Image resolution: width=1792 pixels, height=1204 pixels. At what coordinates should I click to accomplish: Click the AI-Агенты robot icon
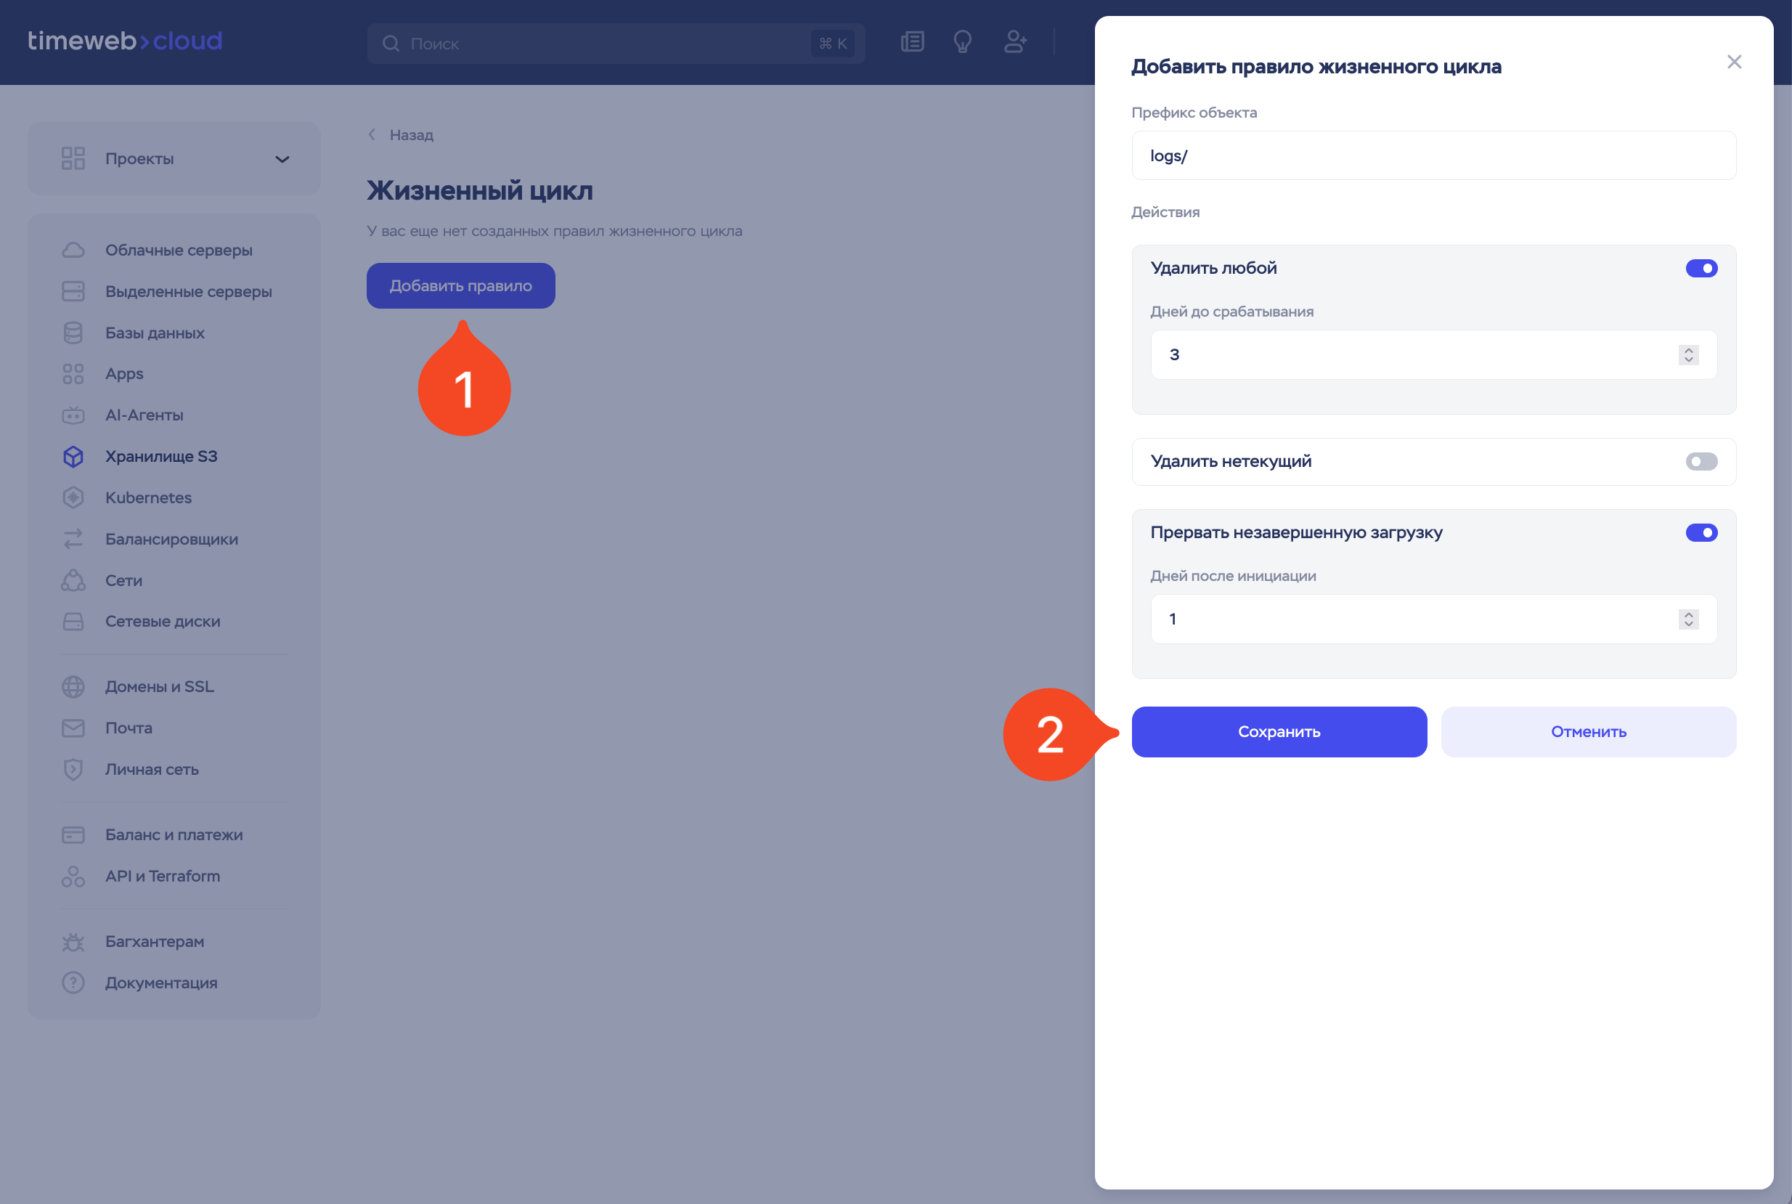point(73,415)
